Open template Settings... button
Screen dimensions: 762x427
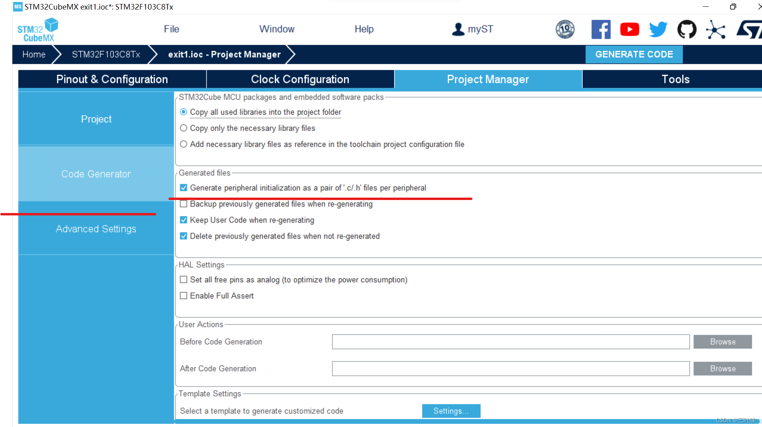click(x=451, y=411)
